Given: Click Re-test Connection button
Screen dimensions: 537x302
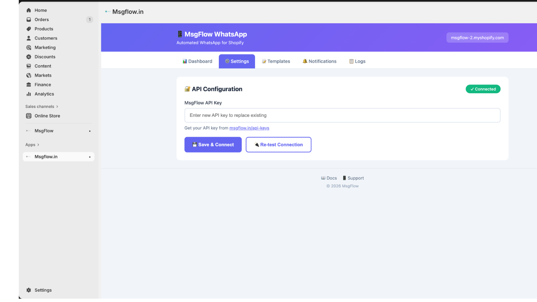Looking at the screenshot, I should (x=279, y=145).
